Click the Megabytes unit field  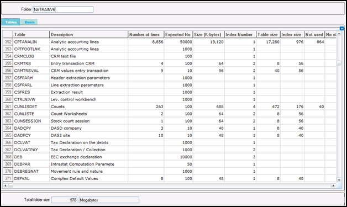(109, 200)
